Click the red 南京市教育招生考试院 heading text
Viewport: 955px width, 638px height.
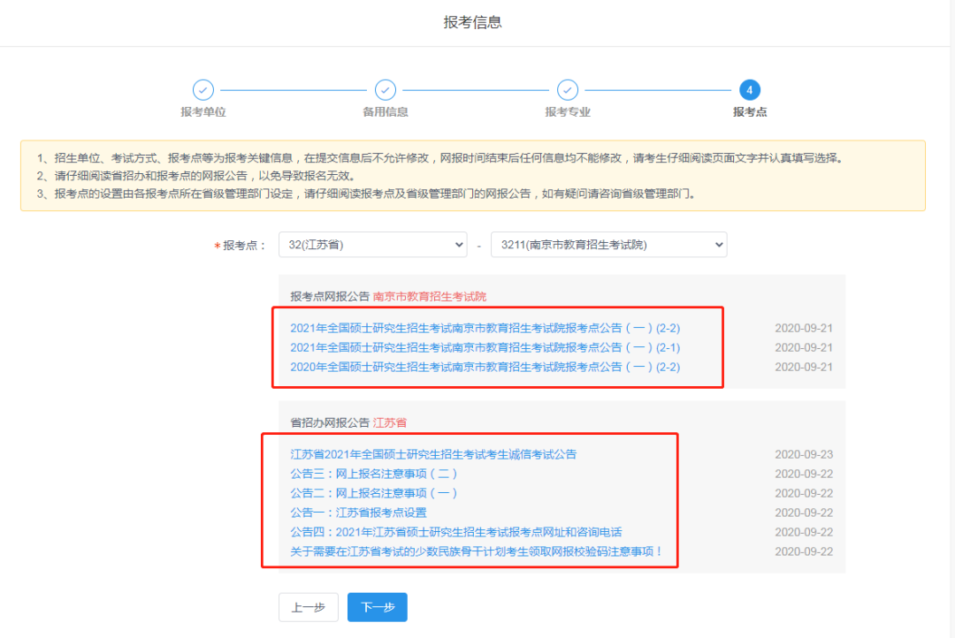click(x=430, y=297)
